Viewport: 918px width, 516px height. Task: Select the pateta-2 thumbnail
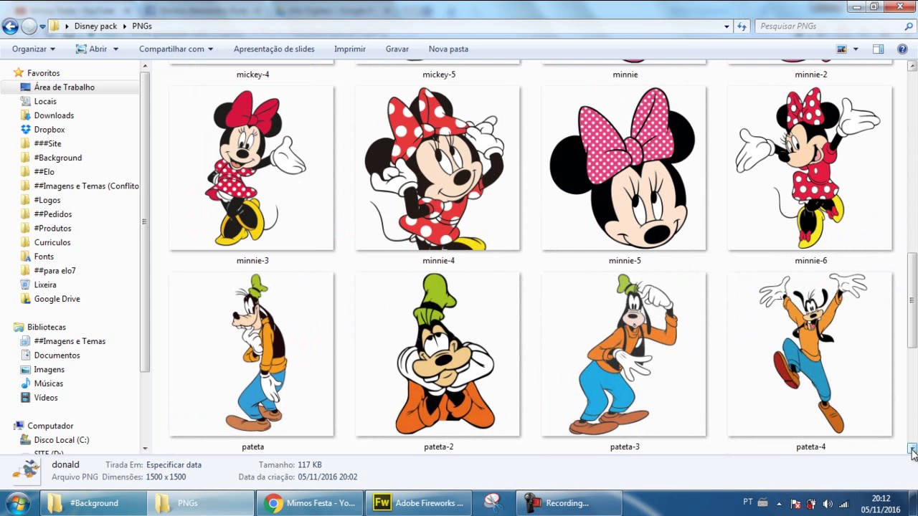(438, 354)
